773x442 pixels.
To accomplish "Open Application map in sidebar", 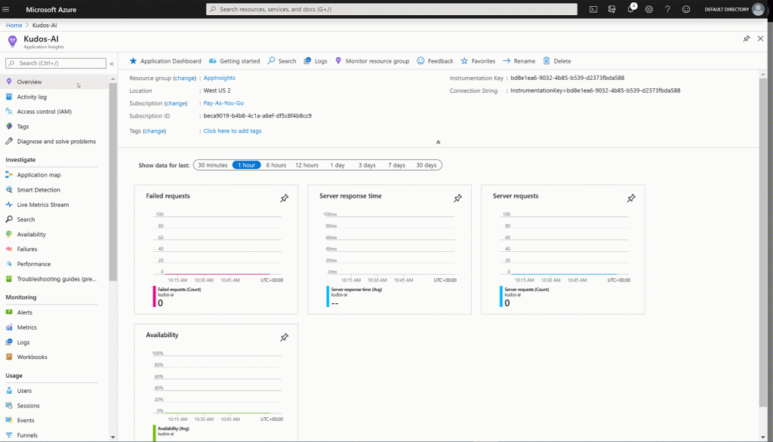I will [x=38, y=175].
